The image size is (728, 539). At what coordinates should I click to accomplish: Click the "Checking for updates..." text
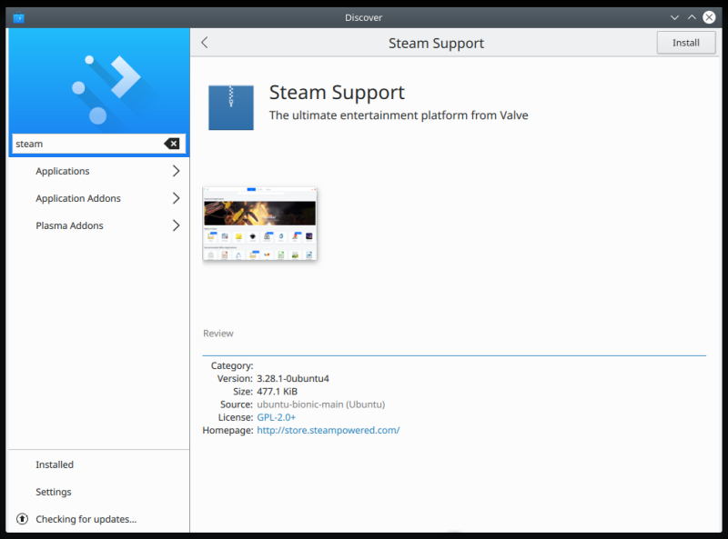pyautogui.click(x=86, y=519)
